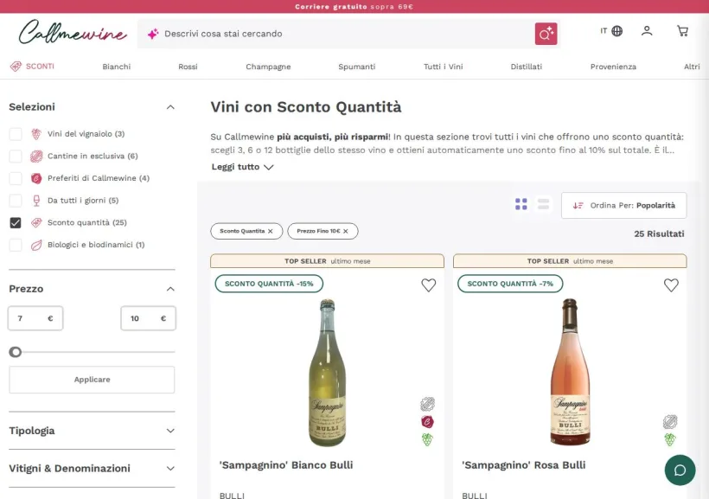
Task: Click the Biologici e biodinamici leaf icon
Action: pyautogui.click(x=36, y=245)
